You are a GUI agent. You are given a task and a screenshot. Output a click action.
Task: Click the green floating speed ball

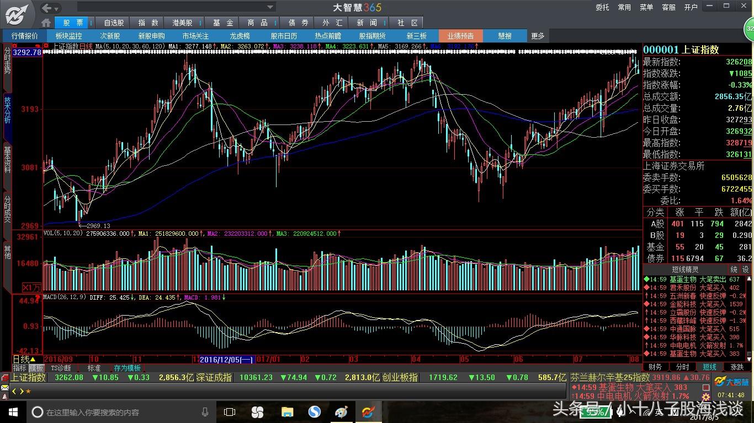click(x=750, y=28)
